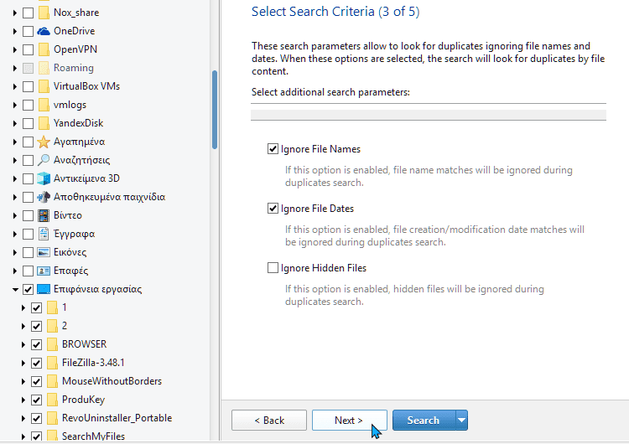Viewport: 629px width, 444px height.
Task: Select the Βίντεο film icon
Action: coord(44,215)
